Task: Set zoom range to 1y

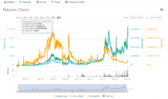Action: pyautogui.click(x=48, y=18)
